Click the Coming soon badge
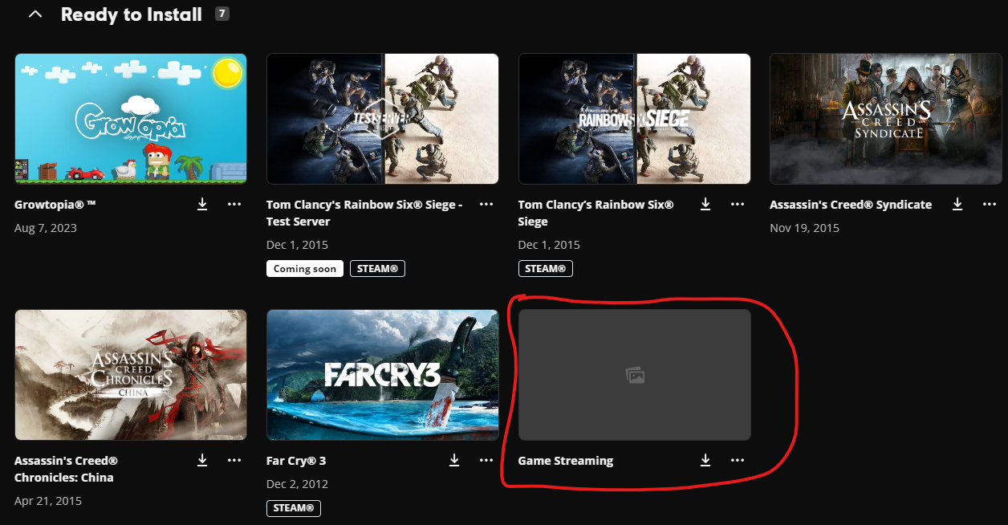The height and width of the screenshot is (525, 1008). 305,269
